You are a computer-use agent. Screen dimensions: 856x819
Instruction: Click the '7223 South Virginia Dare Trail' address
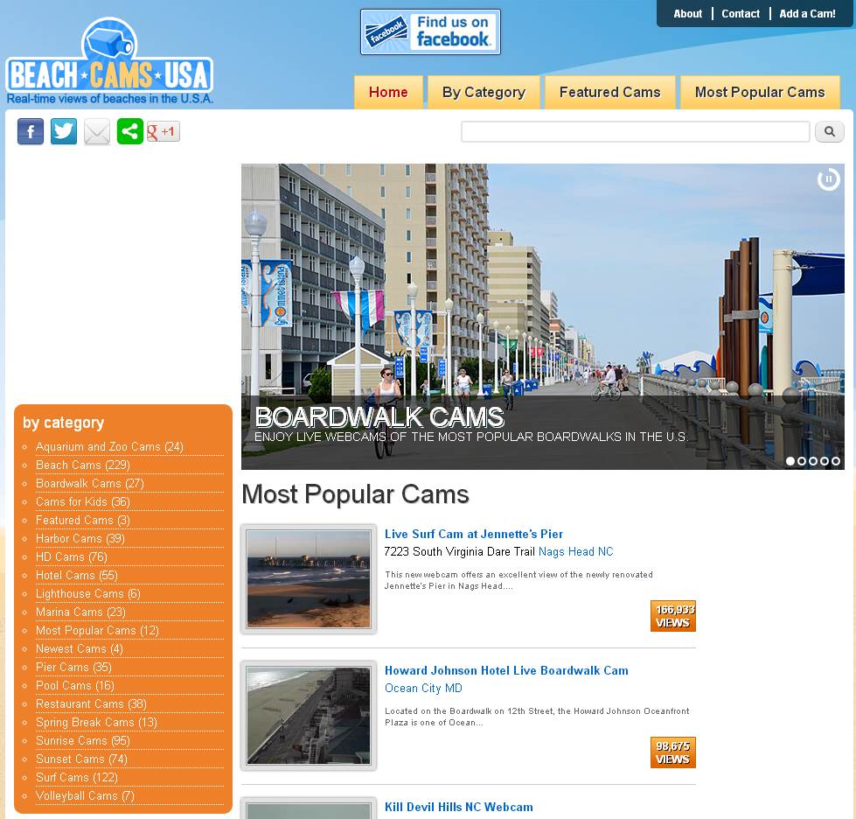(x=460, y=552)
